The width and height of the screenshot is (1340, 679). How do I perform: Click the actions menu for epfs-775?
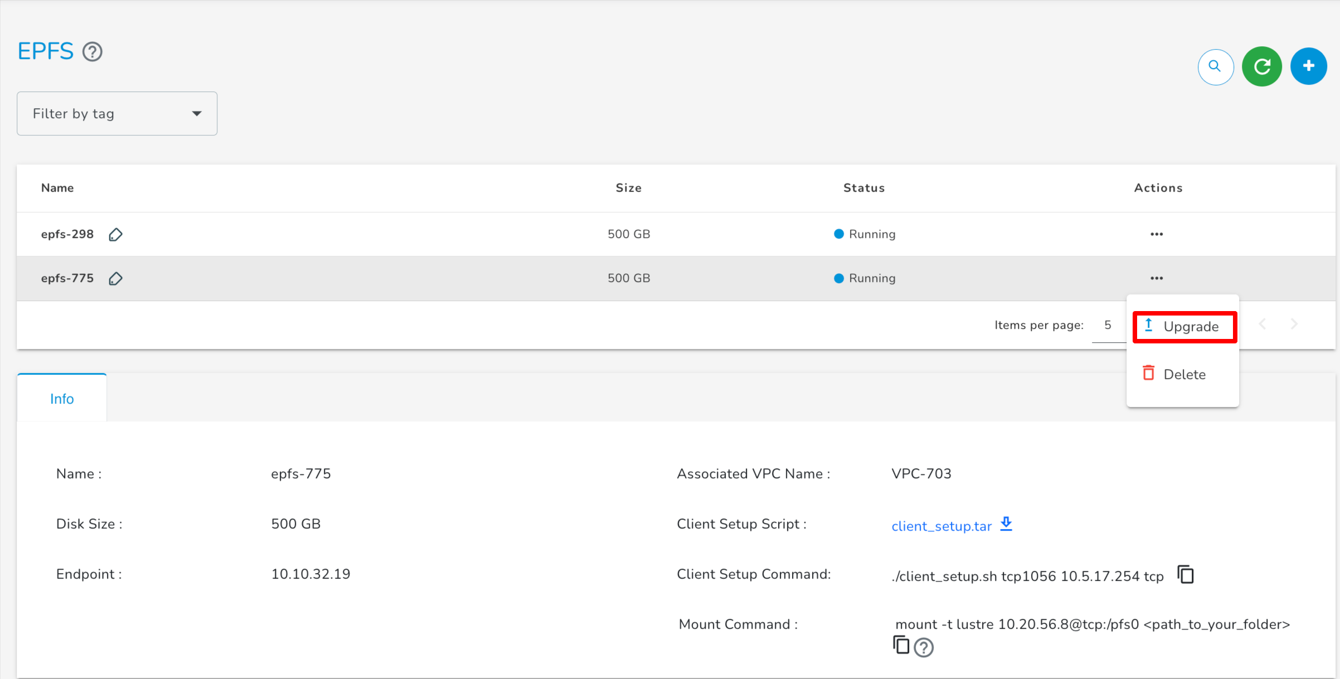[x=1157, y=278]
